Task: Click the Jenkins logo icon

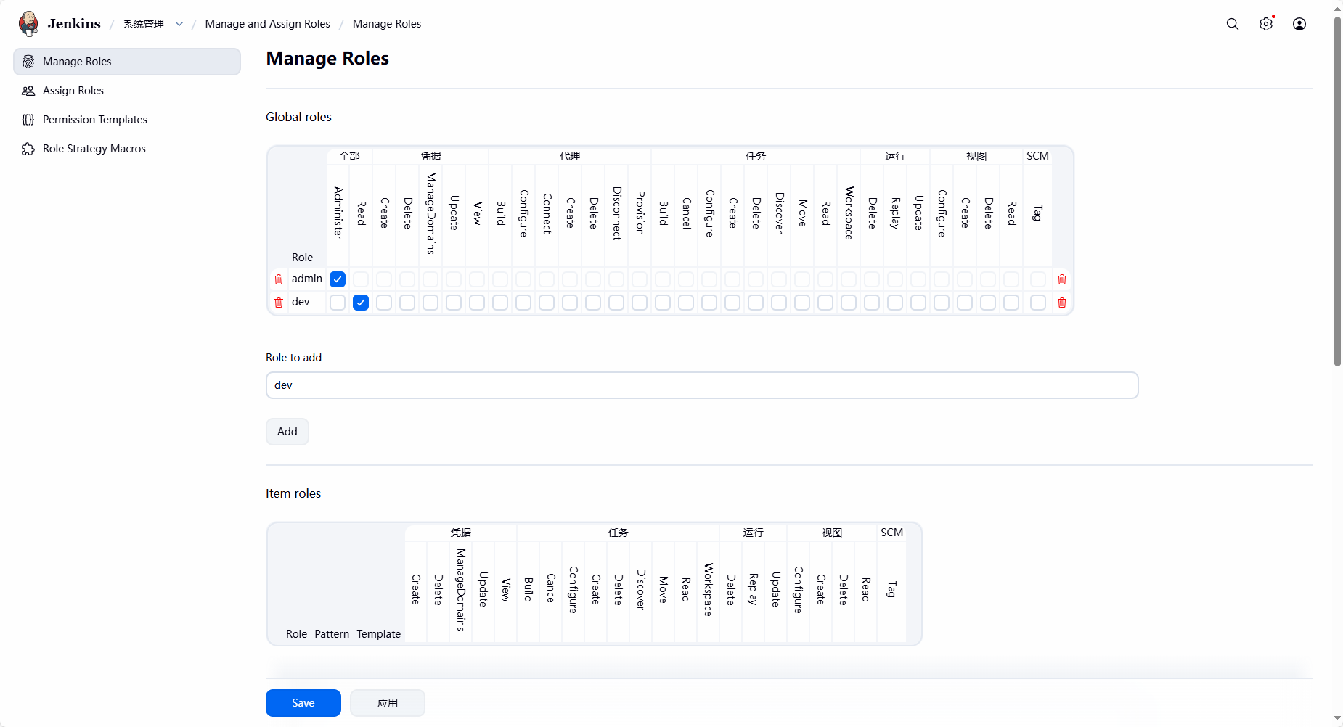Action: [28, 23]
